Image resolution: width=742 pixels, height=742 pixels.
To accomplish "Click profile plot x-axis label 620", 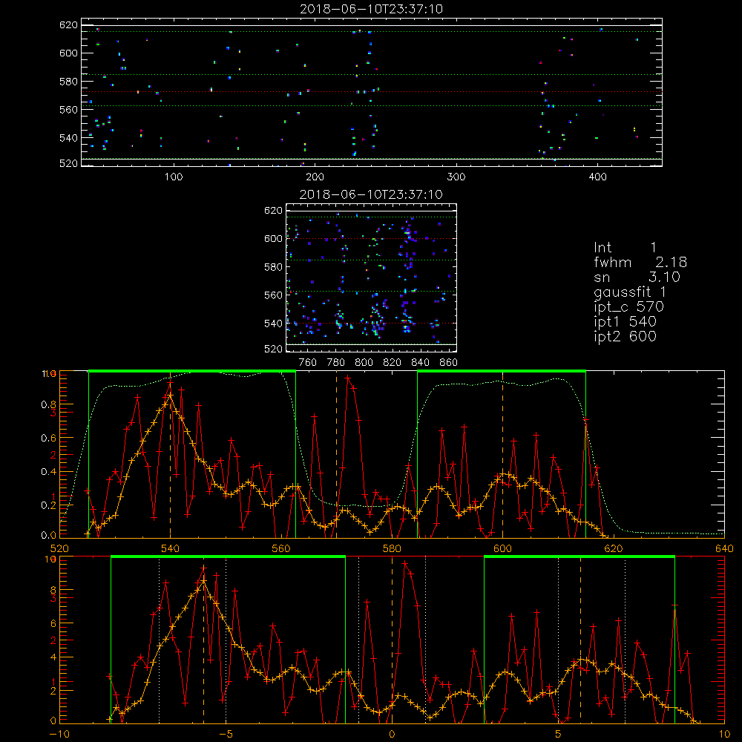I will 614,549.
